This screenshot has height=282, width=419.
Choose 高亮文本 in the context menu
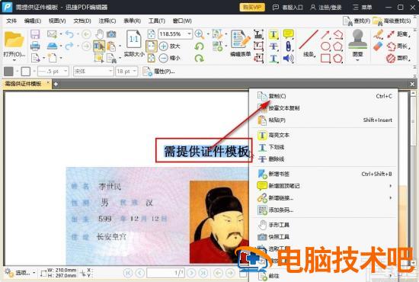click(x=324, y=135)
